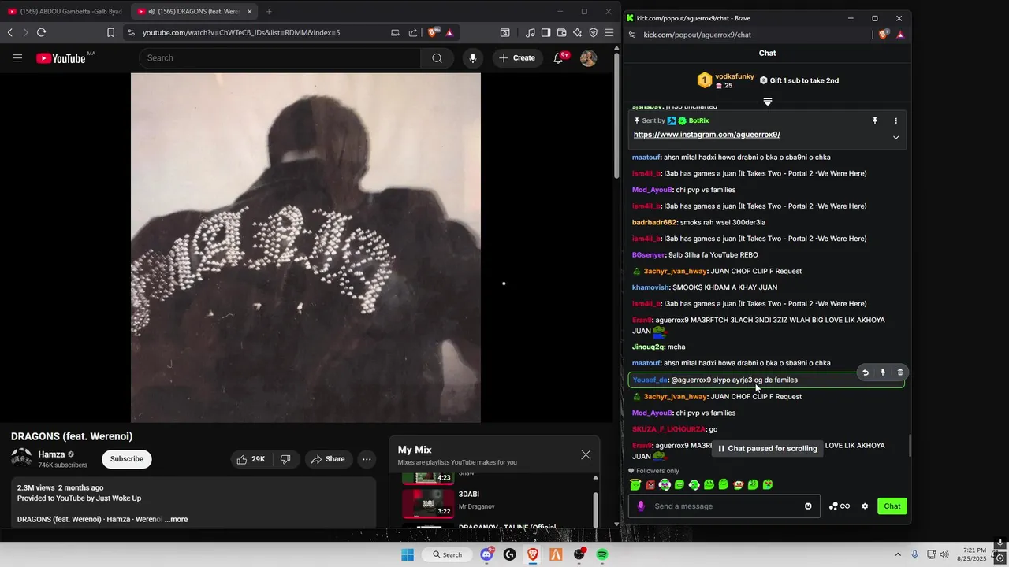The width and height of the screenshot is (1009, 567).
Task: Open Kick chat settings gear
Action: [865, 506]
